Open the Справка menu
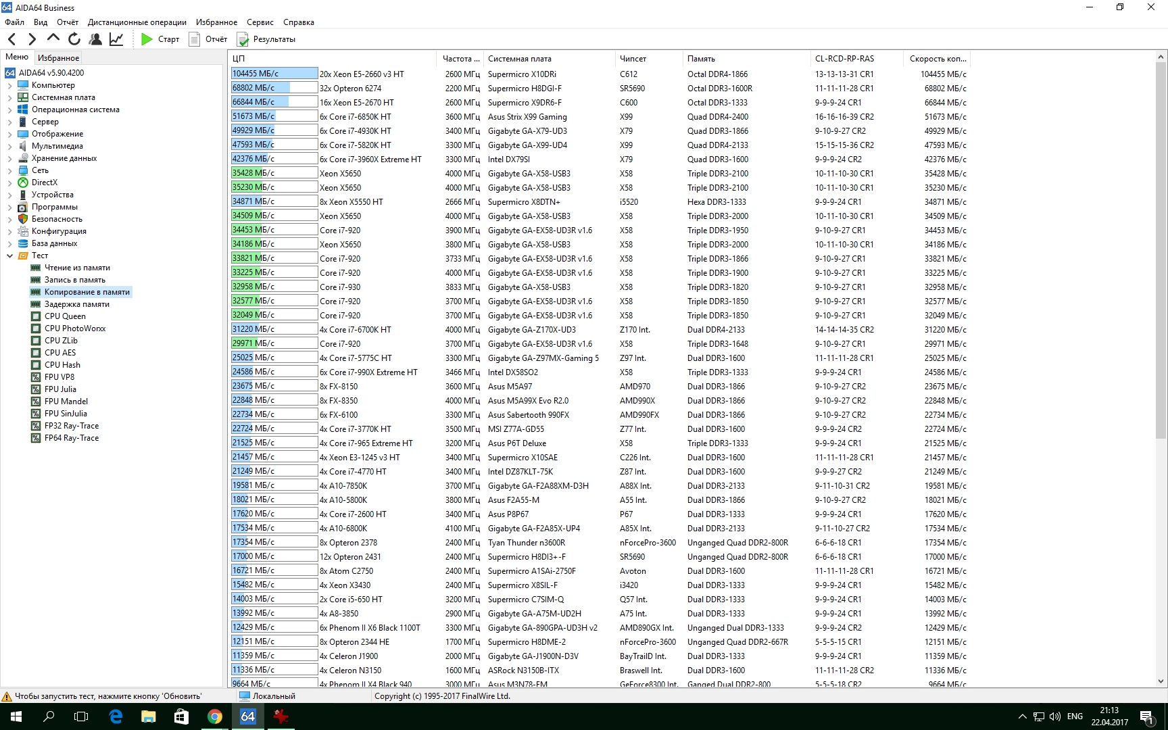 [299, 22]
